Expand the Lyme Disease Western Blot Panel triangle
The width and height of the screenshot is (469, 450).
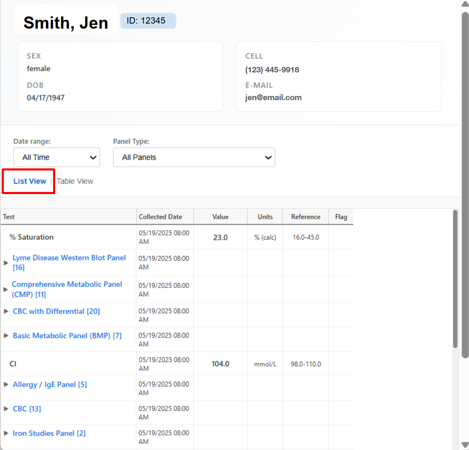pos(6,263)
